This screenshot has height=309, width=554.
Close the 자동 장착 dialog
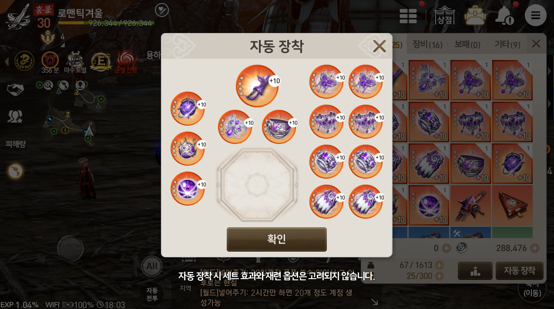click(379, 46)
